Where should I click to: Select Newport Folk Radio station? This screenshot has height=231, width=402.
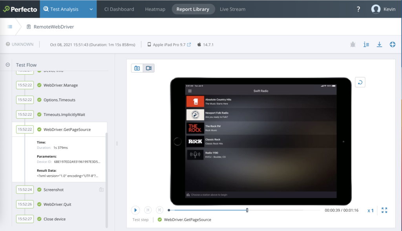pos(261,115)
